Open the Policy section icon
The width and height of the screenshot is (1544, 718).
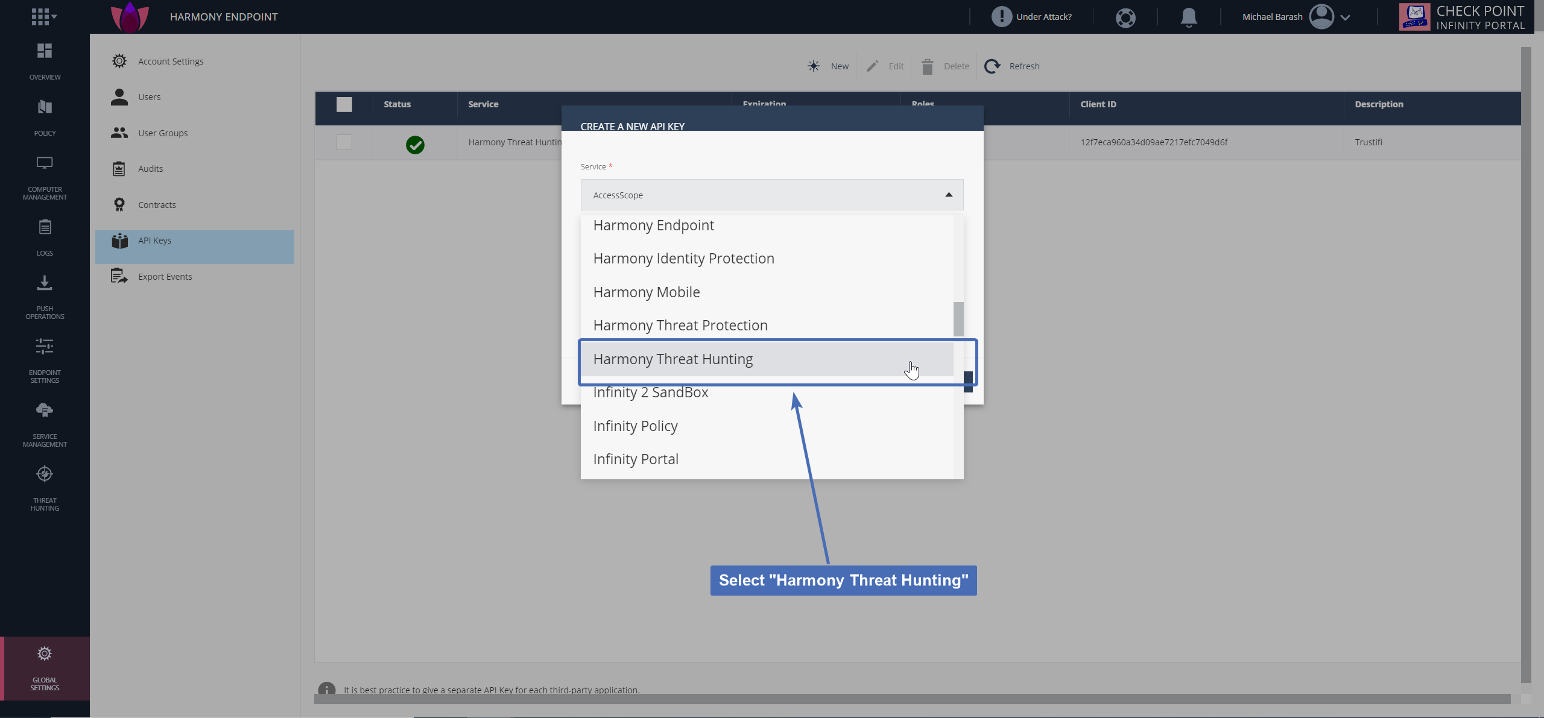tap(45, 107)
